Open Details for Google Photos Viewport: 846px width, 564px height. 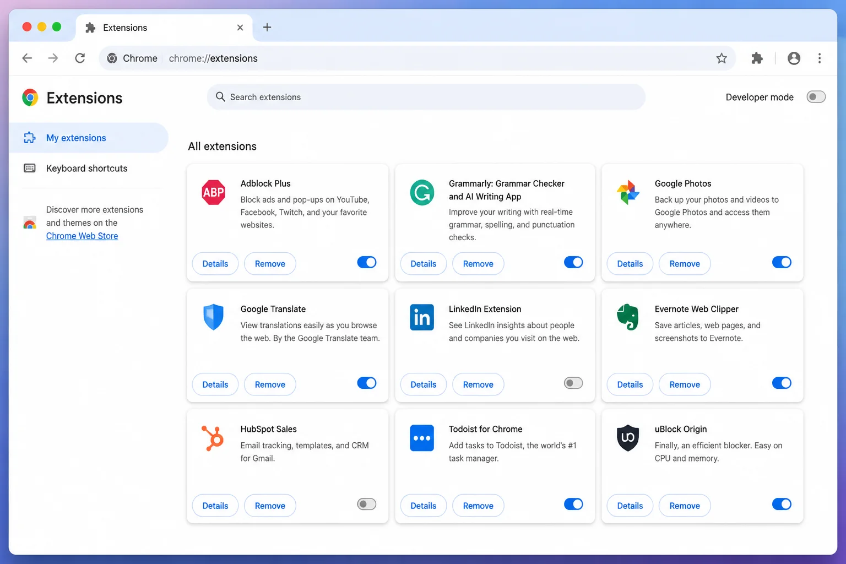630,264
